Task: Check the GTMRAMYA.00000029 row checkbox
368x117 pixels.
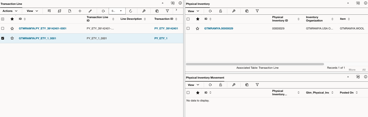Action: (x=188, y=29)
